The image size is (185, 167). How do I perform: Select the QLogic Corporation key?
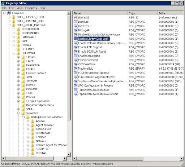point(38,101)
